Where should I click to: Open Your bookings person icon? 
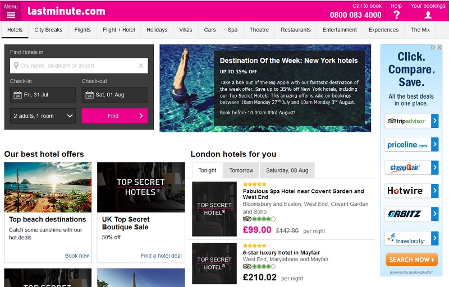click(428, 15)
